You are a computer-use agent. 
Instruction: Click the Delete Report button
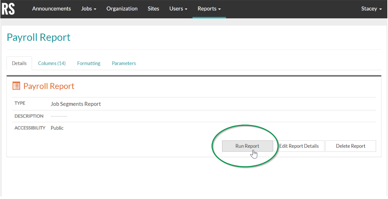pos(351,146)
